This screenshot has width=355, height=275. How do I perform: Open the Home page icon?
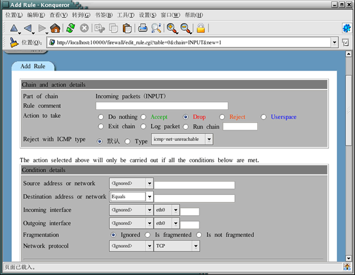(x=56, y=28)
